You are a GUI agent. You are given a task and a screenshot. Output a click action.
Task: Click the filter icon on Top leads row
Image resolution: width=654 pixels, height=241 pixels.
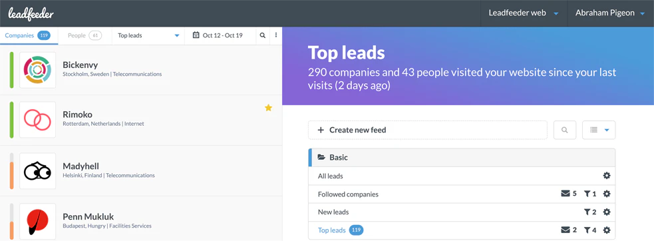tap(587, 230)
